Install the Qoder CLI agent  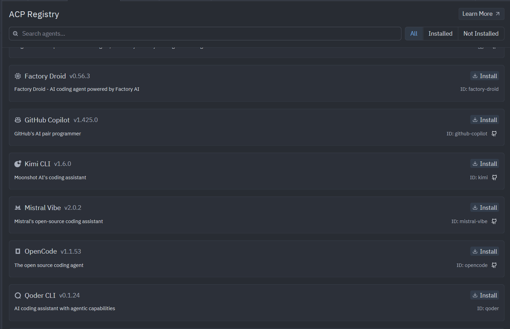point(484,295)
